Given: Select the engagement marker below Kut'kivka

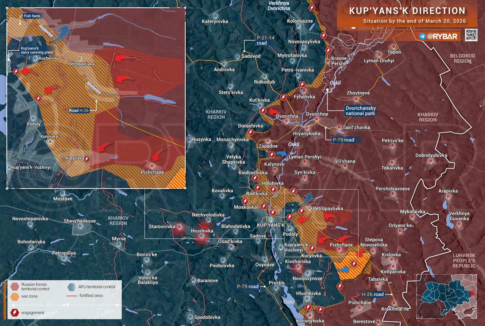Looking at the screenshot, I should tap(263, 111).
